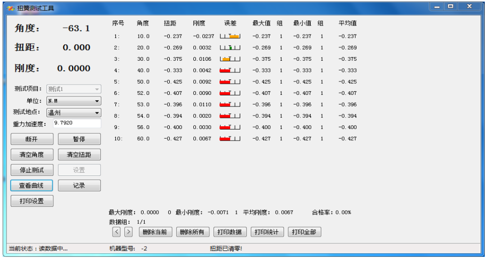Click the large angle reading -63.1
The height and width of the screenshot is (259, 488).
[x=76, y=29]
